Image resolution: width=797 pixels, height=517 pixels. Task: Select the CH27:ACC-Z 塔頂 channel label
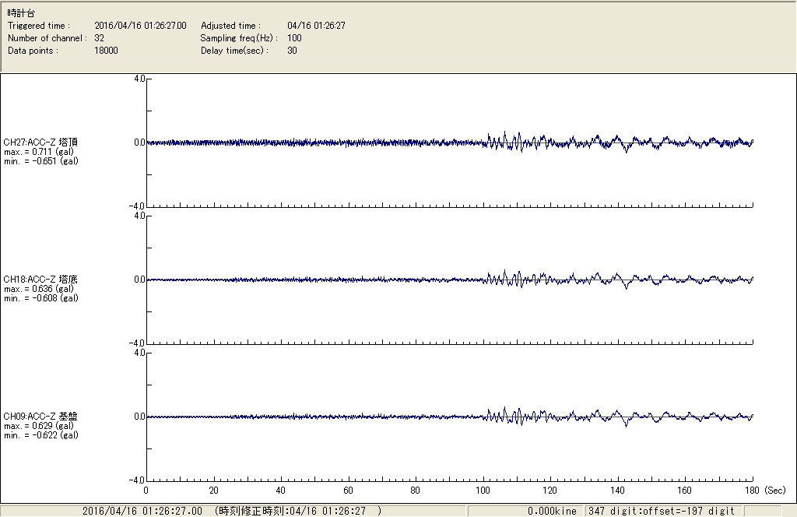pyautogui.click(x=40, y=142)
